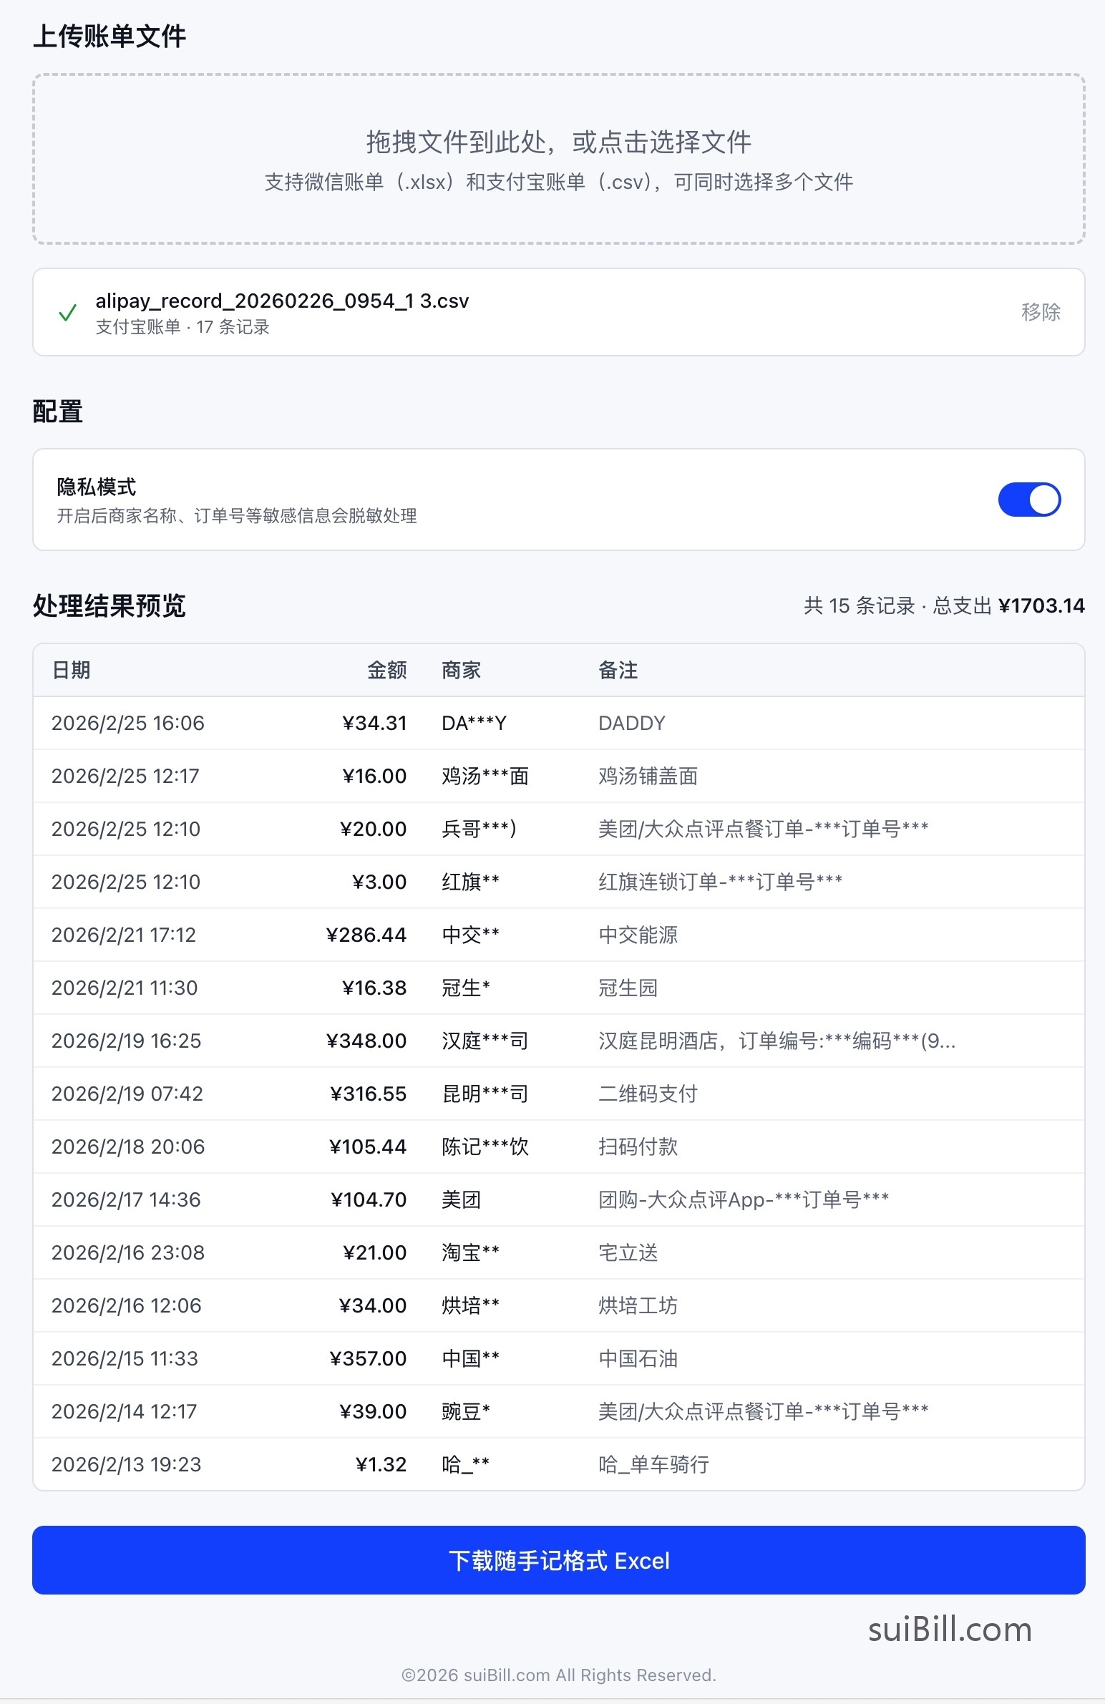The image size is (1105, 1704).
Task: Select the 汉庭昆明酒店 ¥348.00 row
Action: [x=559, y=1041]
